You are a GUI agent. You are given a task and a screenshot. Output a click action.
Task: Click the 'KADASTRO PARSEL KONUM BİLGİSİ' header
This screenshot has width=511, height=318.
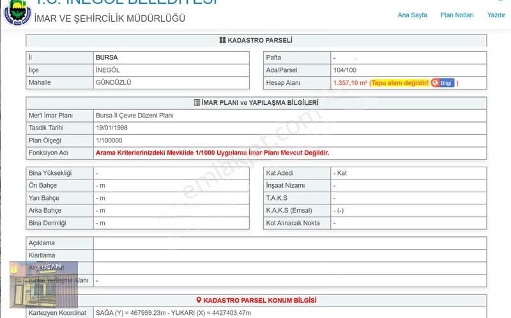[260, 300]
